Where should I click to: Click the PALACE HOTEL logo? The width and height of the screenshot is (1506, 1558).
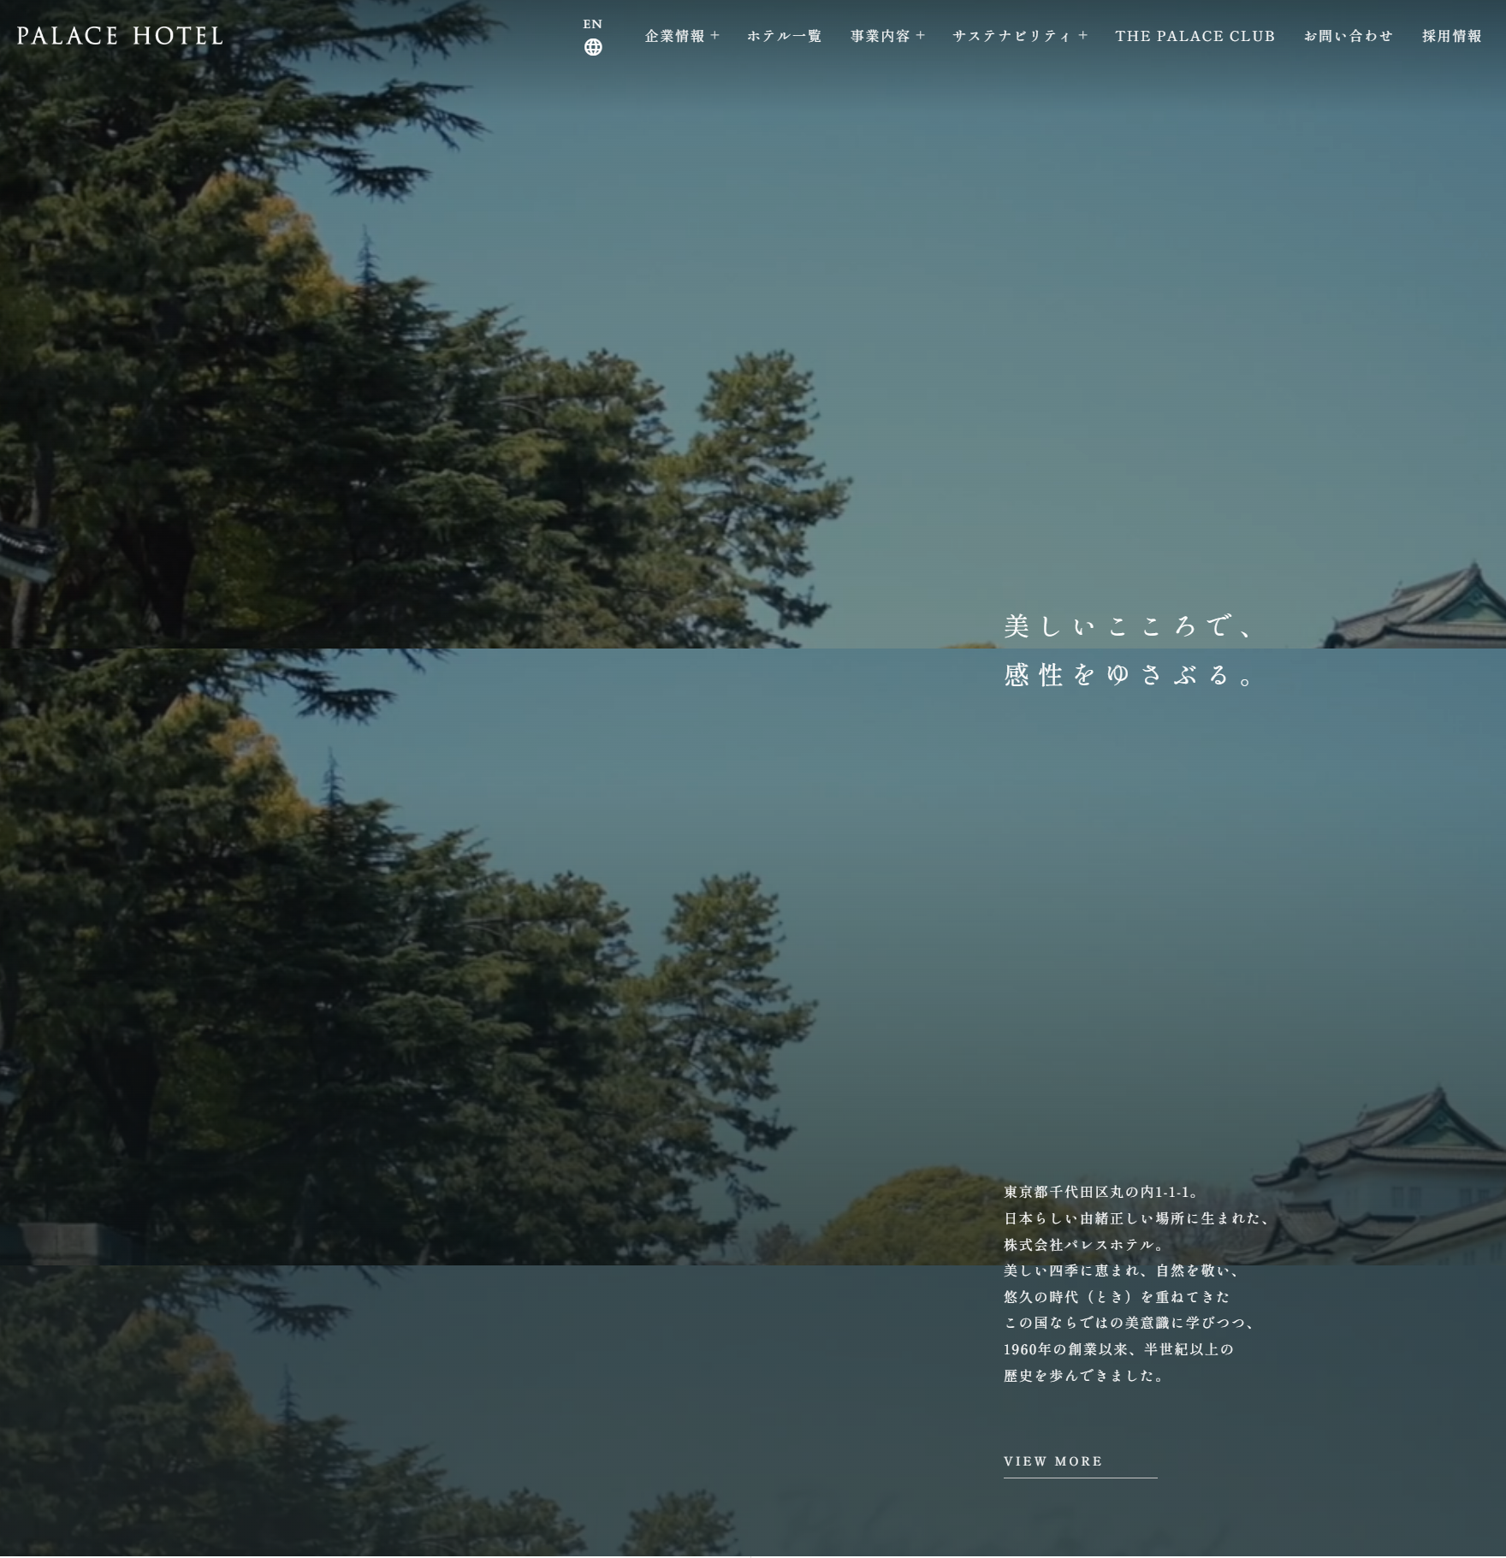coord(120,36)
